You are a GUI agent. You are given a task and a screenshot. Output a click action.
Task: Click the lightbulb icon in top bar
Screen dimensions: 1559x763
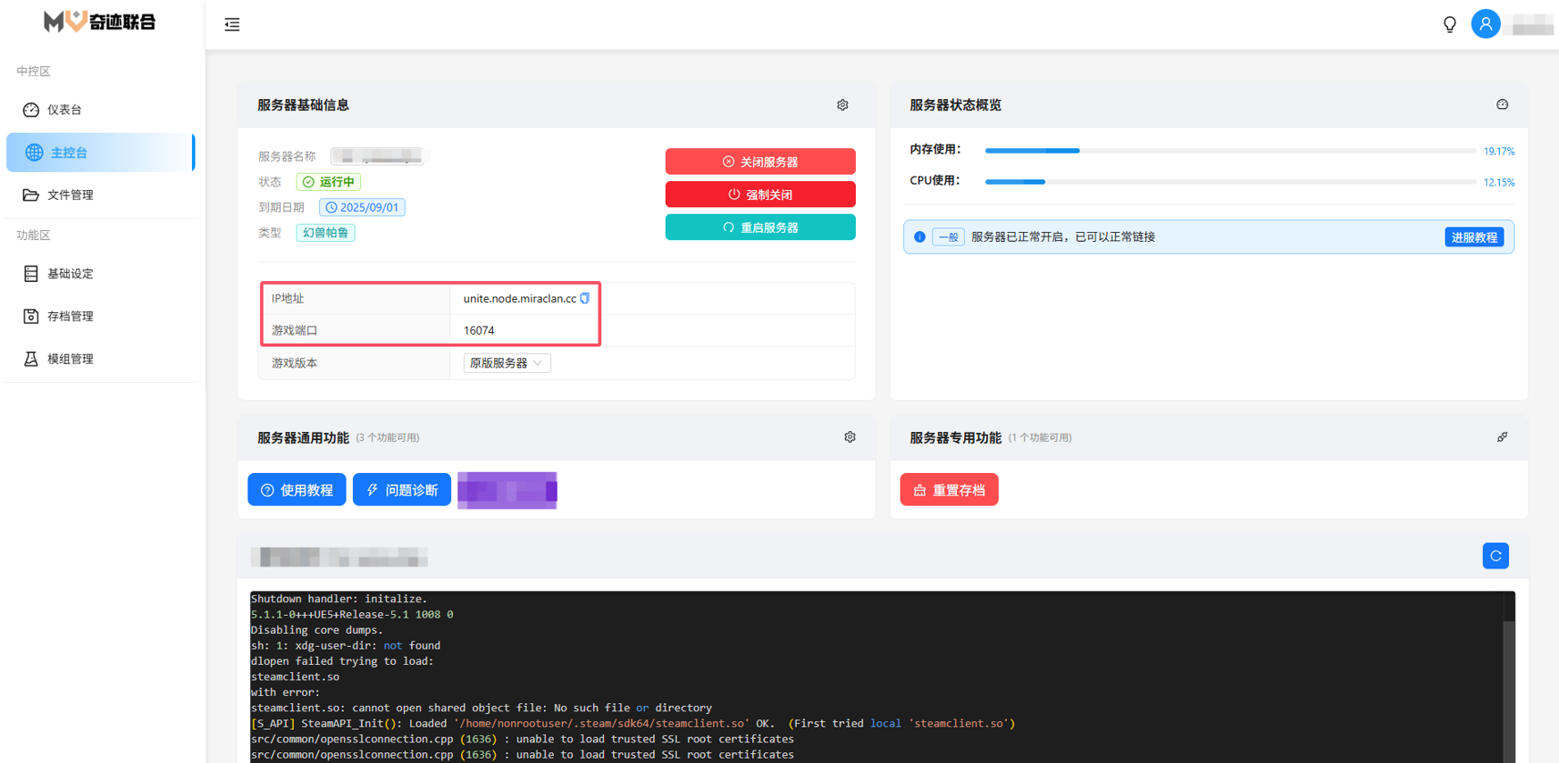1449,24
